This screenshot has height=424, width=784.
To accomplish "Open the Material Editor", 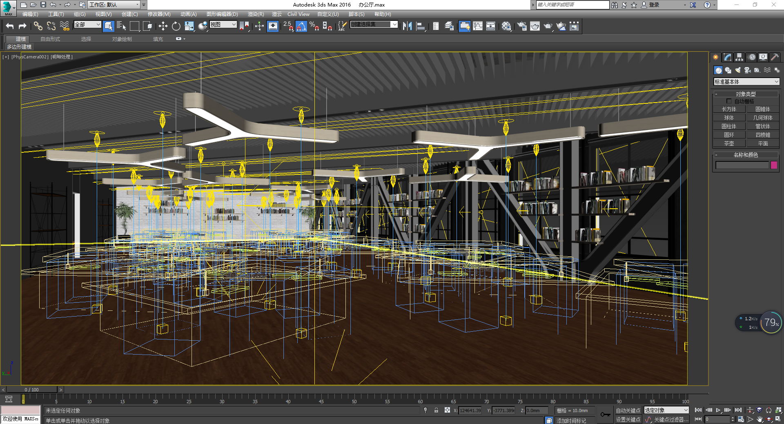I will [x=506, y=26].
